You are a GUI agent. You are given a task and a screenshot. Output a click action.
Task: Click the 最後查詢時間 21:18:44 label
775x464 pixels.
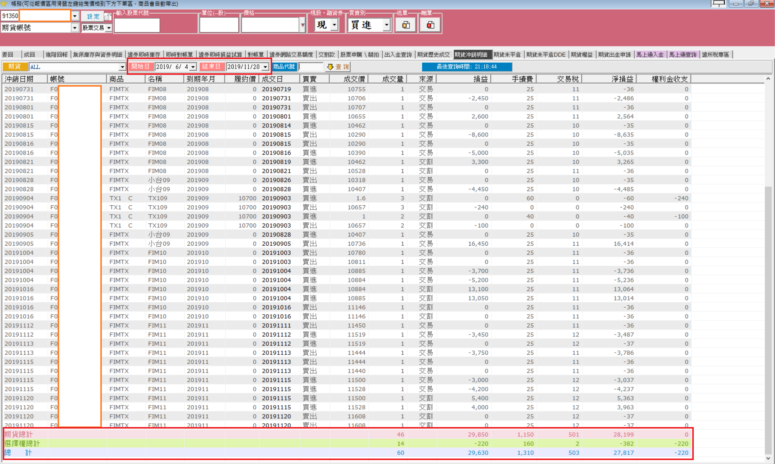coord(466,67)
